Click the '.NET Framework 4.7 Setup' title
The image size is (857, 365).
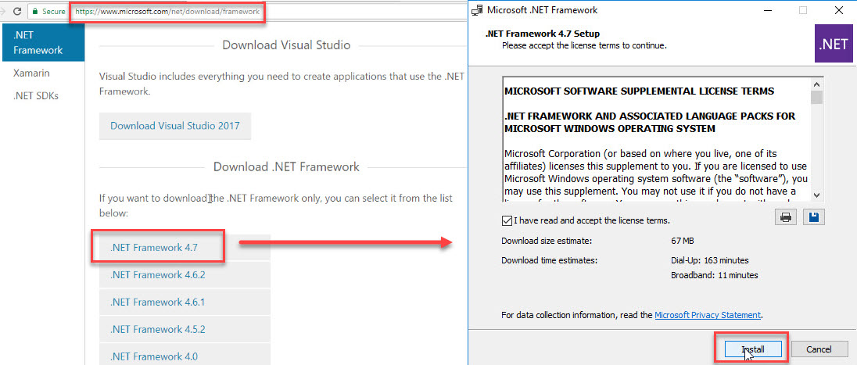542,34
